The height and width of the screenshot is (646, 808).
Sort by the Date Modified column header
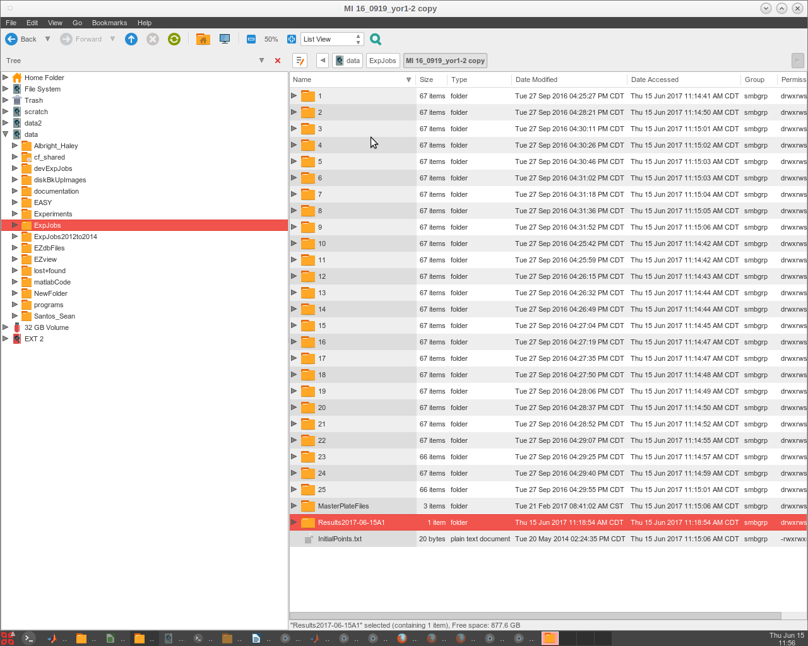pos(537,79)
